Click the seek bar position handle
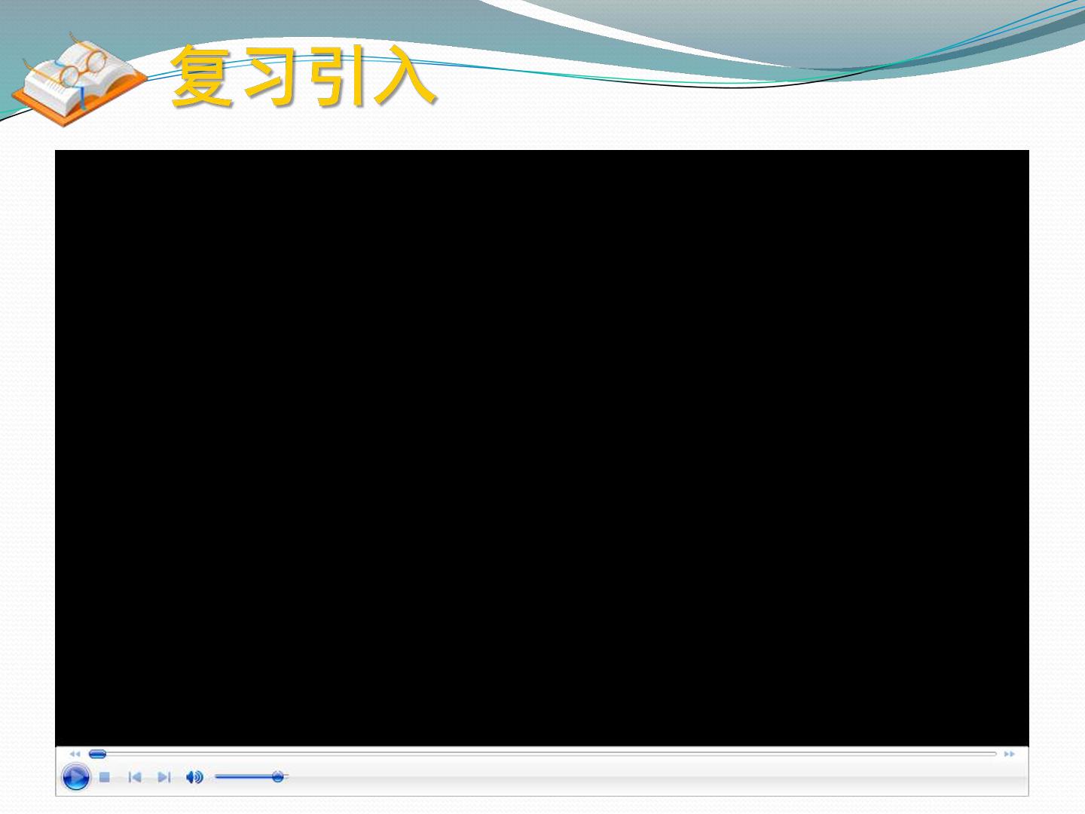 tap(97, 754)
